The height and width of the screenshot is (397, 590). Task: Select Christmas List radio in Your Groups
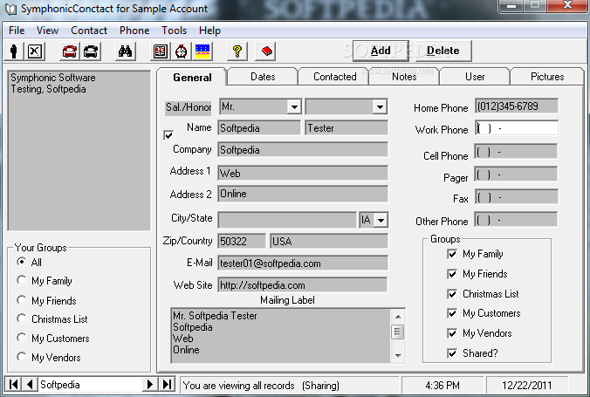22,318
